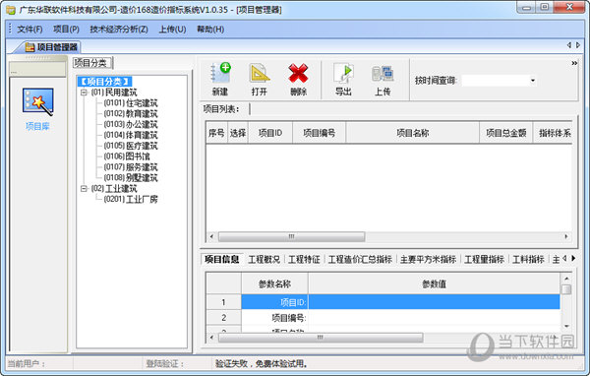Switch to the 工料指标 tab
Viewport: 590px width, 376px height.
(x=528, y=259)
